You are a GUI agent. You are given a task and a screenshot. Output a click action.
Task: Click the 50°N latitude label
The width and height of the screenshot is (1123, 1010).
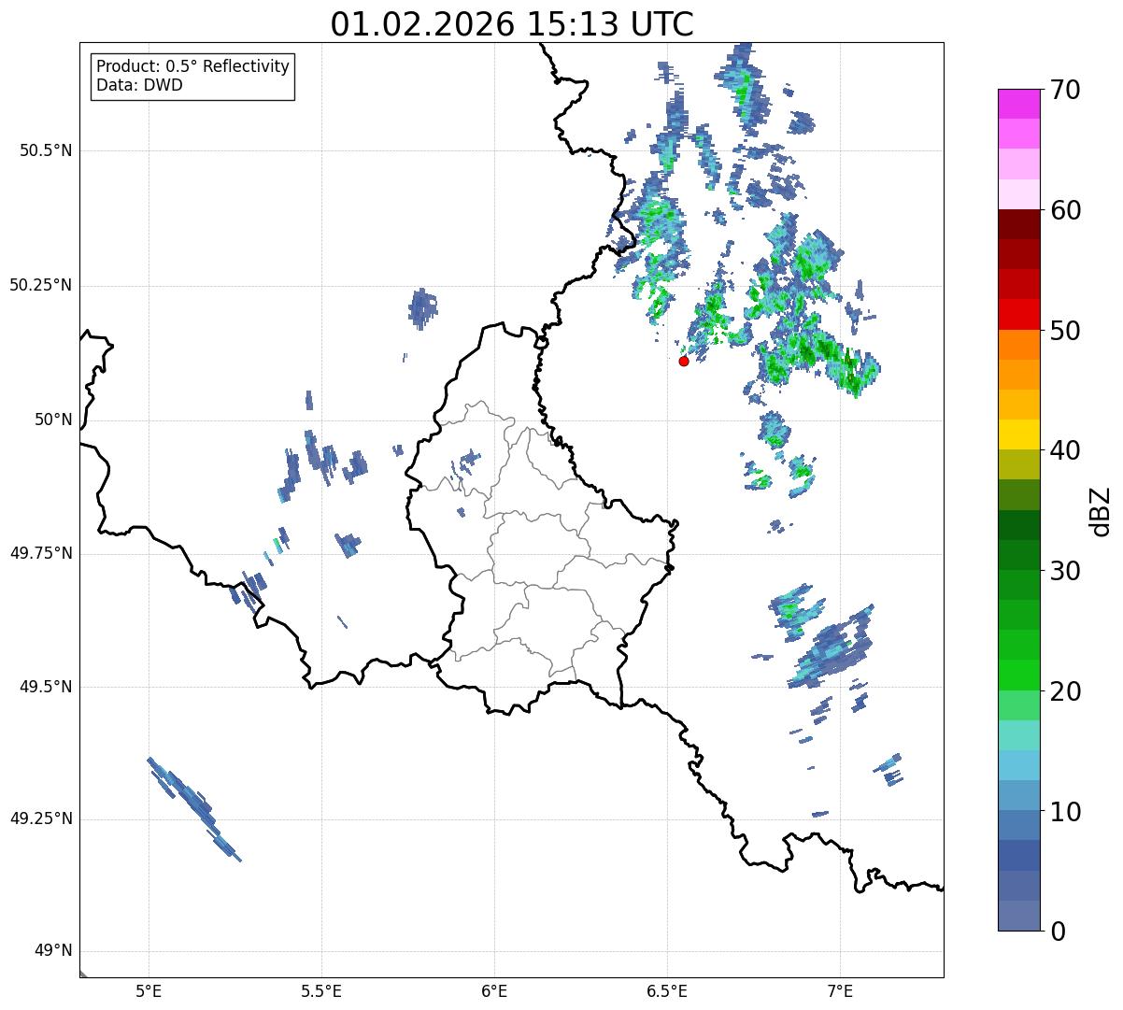53,420
